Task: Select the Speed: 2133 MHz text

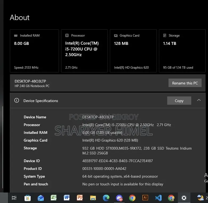Action: coord(26,68)
